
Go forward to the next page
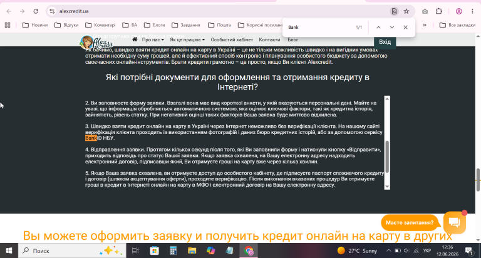22,11
